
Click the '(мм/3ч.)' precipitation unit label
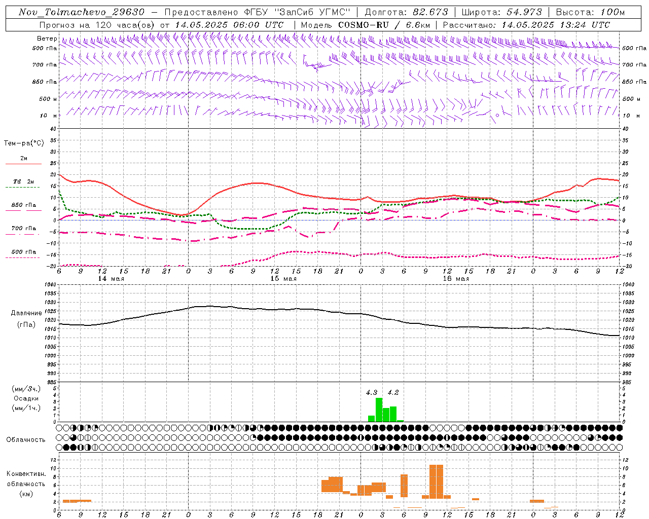(26, 389)
